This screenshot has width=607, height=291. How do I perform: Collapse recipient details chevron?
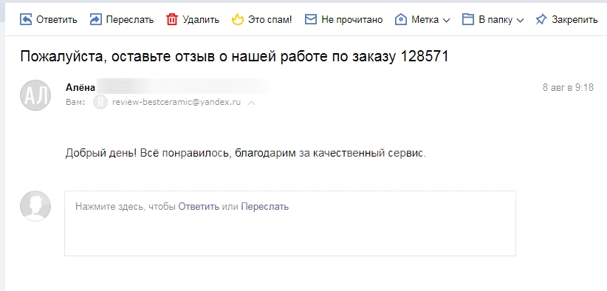pos(252,103)
